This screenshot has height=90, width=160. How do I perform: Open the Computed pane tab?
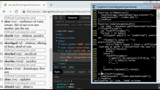69,72
